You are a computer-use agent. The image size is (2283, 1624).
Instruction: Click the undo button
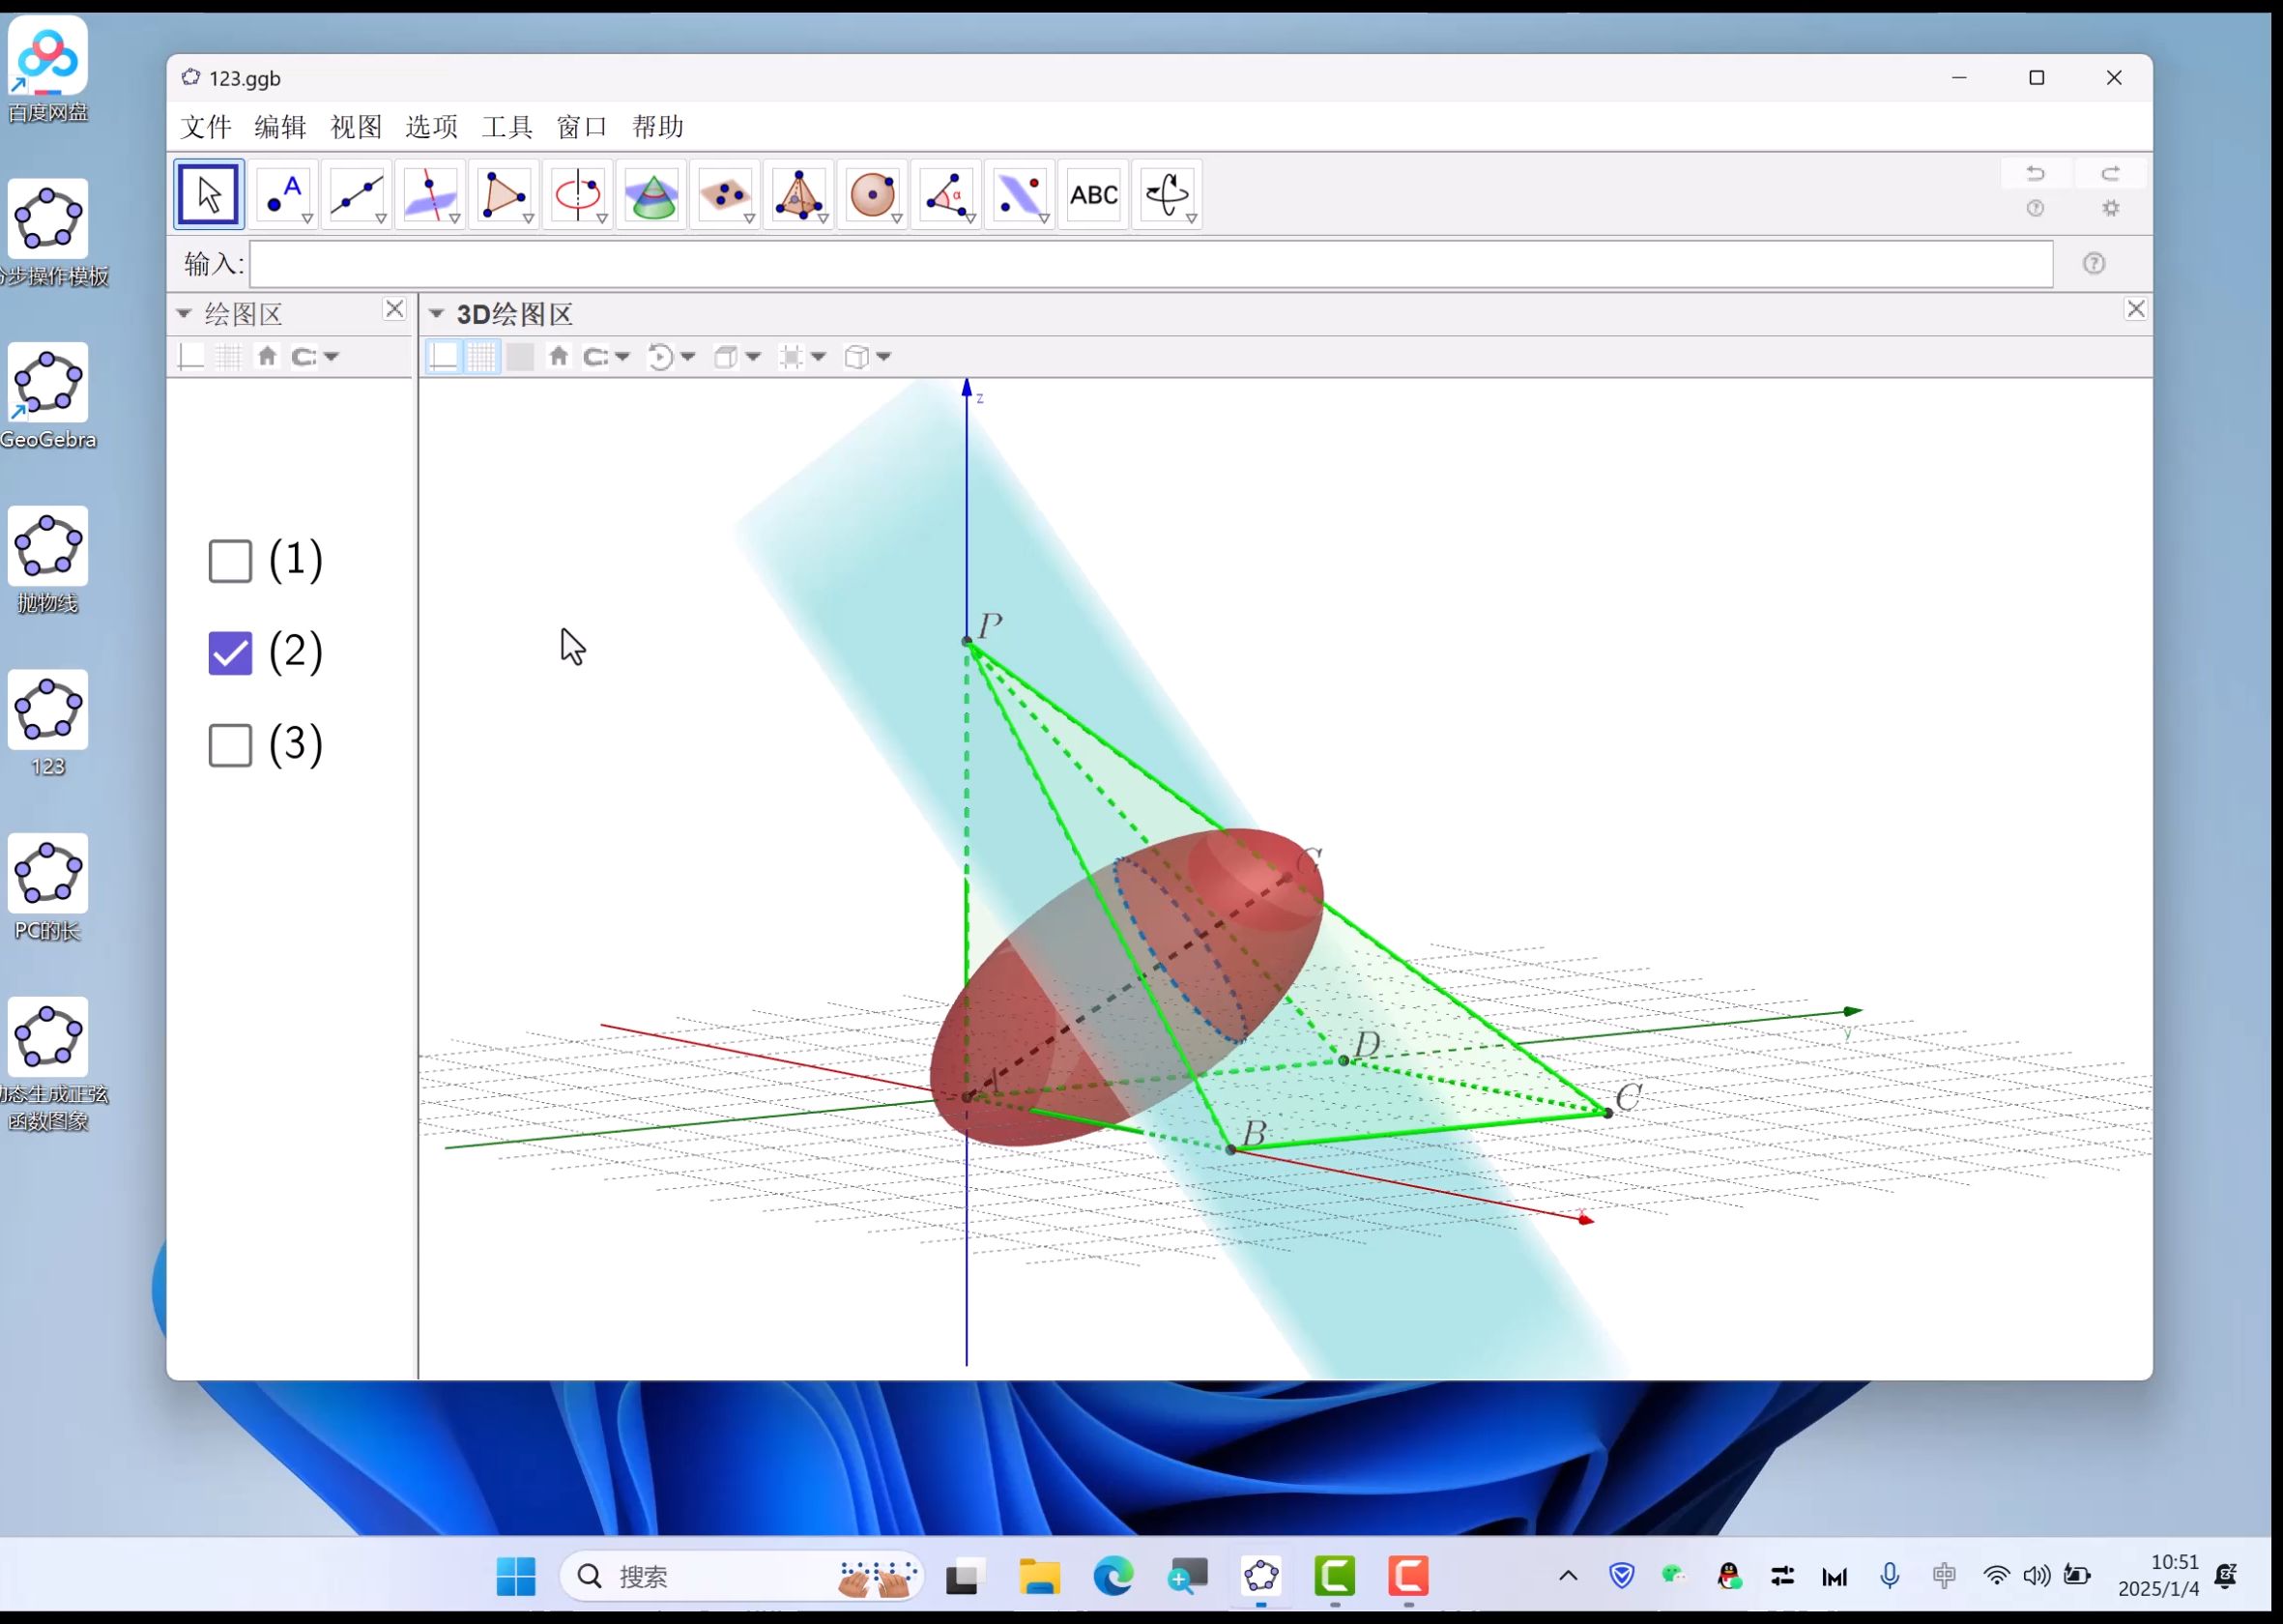(2035, 173)
